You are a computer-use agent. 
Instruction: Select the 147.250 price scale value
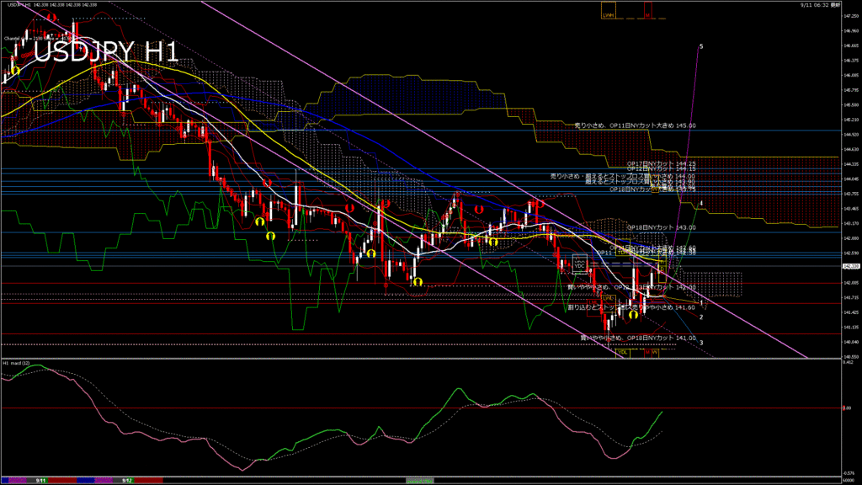coord(851,16)
